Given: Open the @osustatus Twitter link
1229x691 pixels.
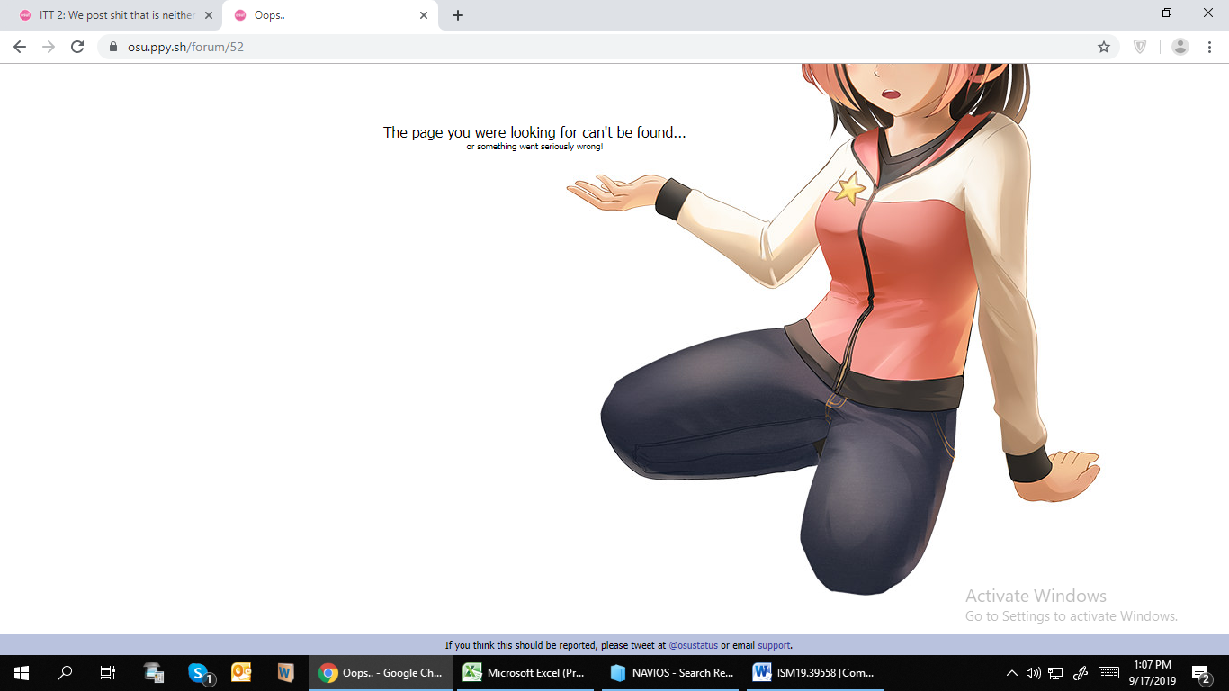Looking at the screenshot, I should click(694, 645).
